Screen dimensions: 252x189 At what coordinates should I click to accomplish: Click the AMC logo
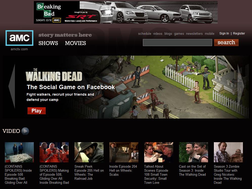pyautogui.click(x=19, y=38)
